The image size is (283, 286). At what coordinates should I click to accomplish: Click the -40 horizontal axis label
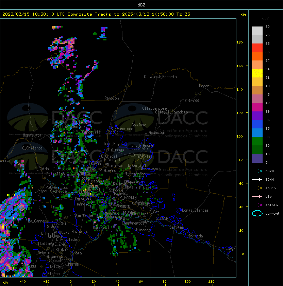pyautogui.click(x=22, y=282)
